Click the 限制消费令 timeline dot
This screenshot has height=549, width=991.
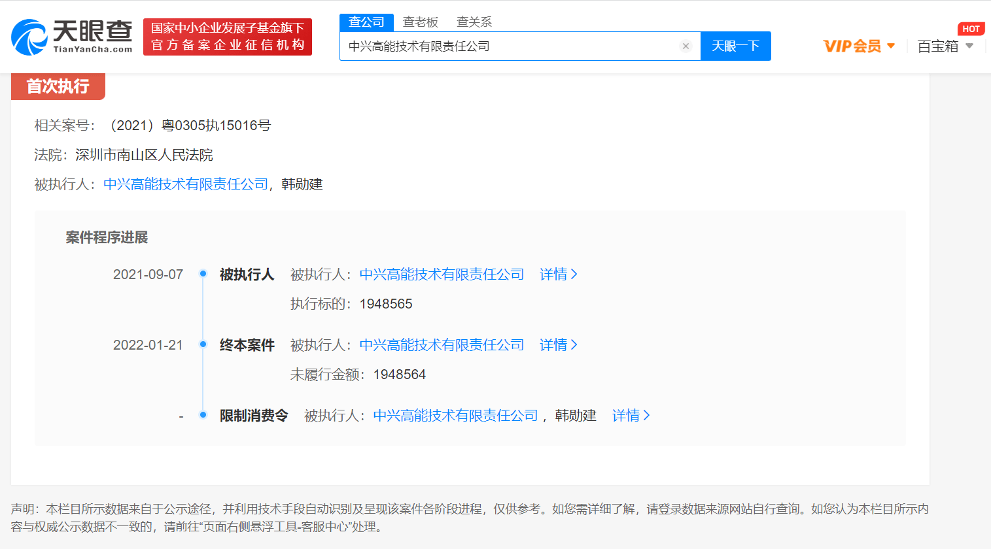coord(203,415)
